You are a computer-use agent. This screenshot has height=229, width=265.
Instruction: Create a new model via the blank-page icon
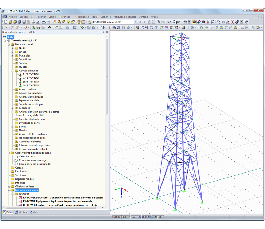point(5,22)
